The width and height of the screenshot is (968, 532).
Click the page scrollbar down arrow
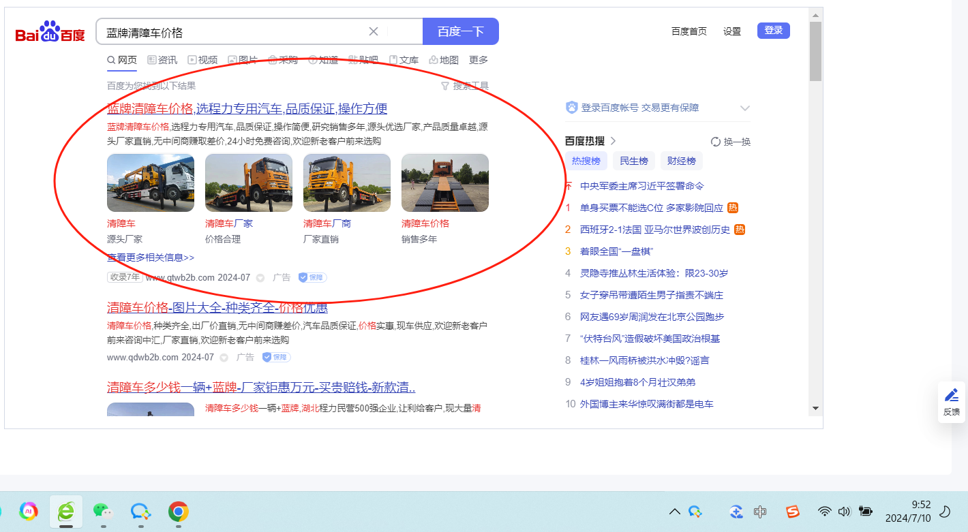[x=815, y=408]
